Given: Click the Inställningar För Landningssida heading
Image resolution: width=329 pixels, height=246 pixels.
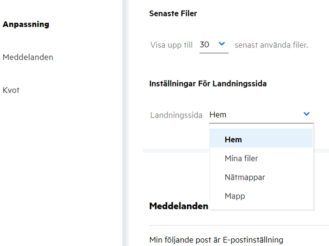Looking at the screenshot, I should 208,84.
